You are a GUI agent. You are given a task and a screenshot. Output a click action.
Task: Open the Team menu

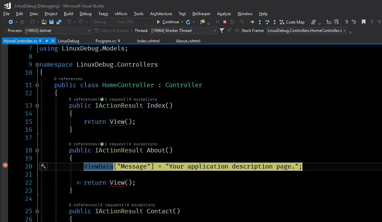(103, 14)
